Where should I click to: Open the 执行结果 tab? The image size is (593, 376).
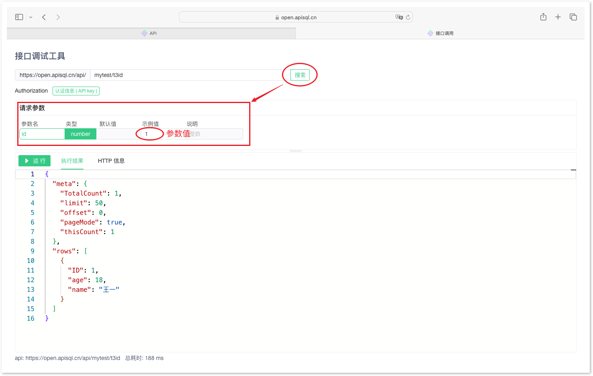tap(72, 161)
